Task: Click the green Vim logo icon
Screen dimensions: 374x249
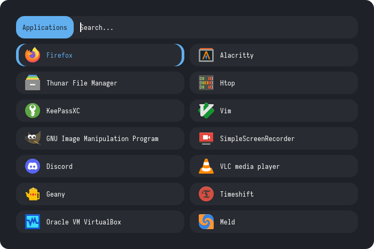Action: pos(206,111)
